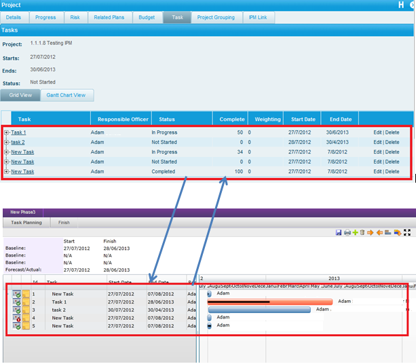This screenshot has height=364, width=416.
Task: Click the orange right-arrow Indent icon
Action: (x=370, y=232)
